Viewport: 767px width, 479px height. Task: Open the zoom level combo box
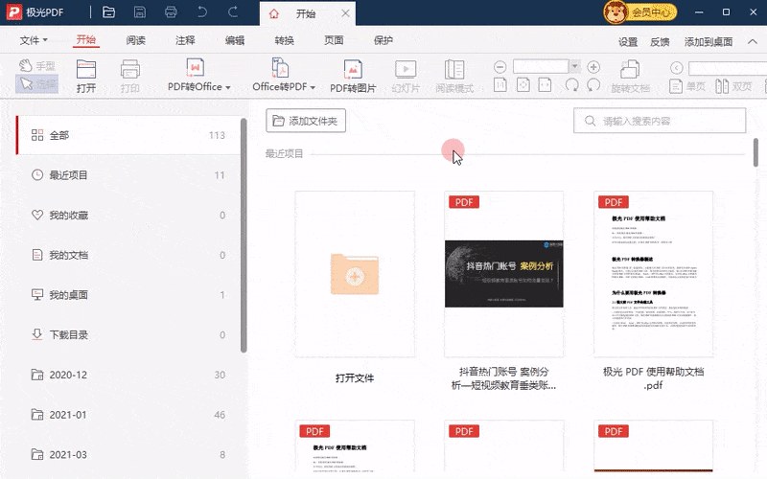click(546, 67)
